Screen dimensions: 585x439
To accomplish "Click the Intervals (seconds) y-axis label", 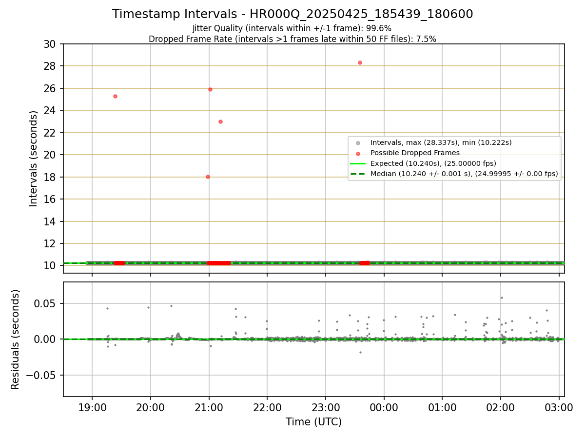I will click(34, 159).
